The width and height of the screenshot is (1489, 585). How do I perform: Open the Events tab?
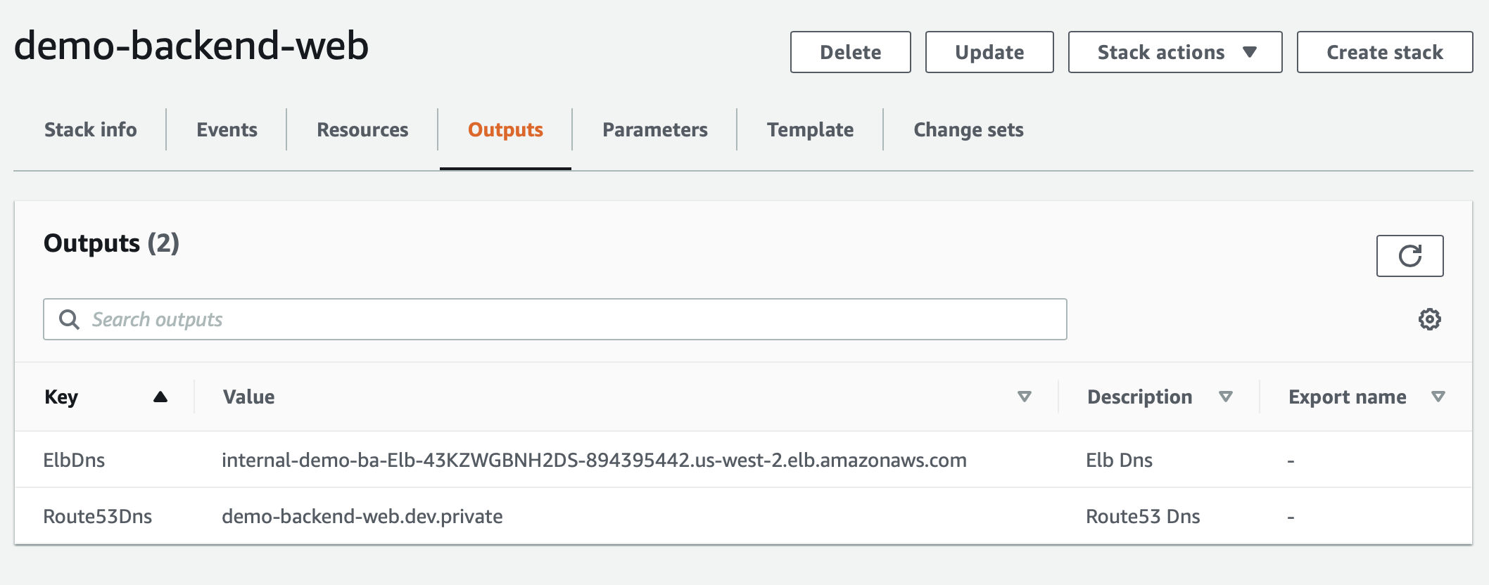pos(227,130)
